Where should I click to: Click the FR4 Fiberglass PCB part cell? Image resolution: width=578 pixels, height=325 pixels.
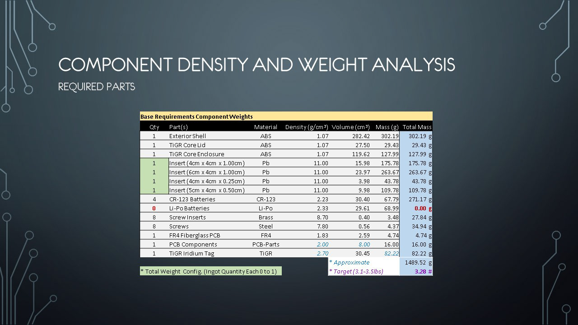195,235
